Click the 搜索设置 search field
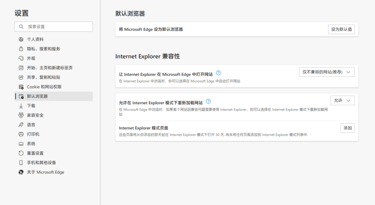Image resolution: width=375 pixels, height=205 pixels. pyautogui.click(x=54, y=27)
